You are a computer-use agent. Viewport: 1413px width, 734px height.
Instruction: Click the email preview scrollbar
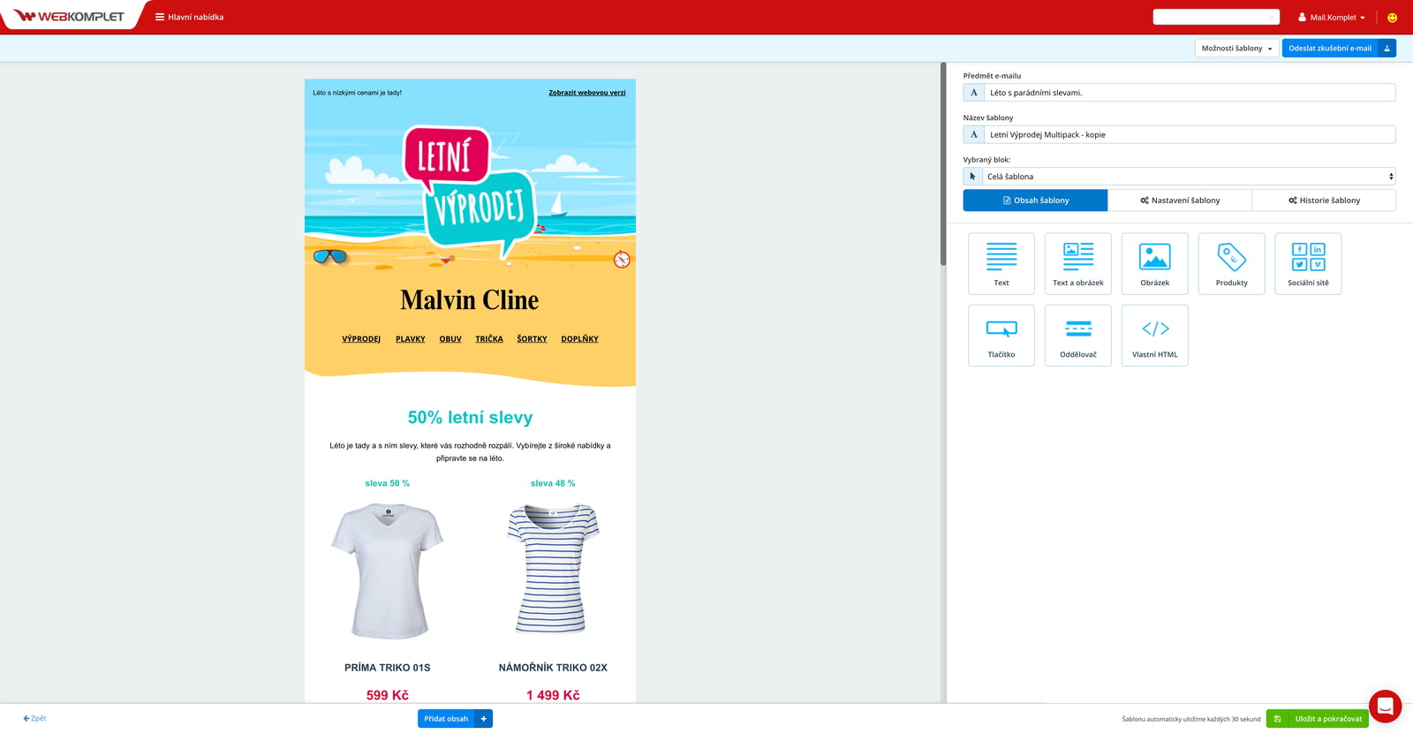pyautogui.click(x=943, y=164)
